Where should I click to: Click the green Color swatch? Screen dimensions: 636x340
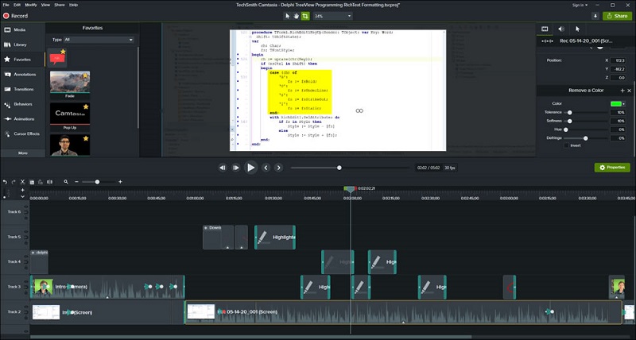tap(615, 104)
